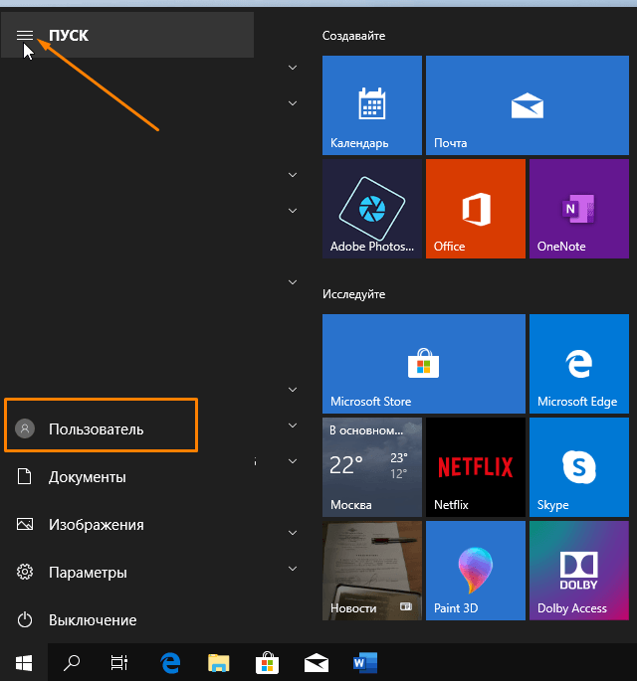Click the hamburger menu icon next to ПУСК
Viewport: 637px width, 681px height.
tap(25, 35)
